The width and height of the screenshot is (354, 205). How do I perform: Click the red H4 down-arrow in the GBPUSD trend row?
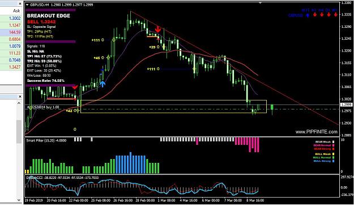[322, 15]
